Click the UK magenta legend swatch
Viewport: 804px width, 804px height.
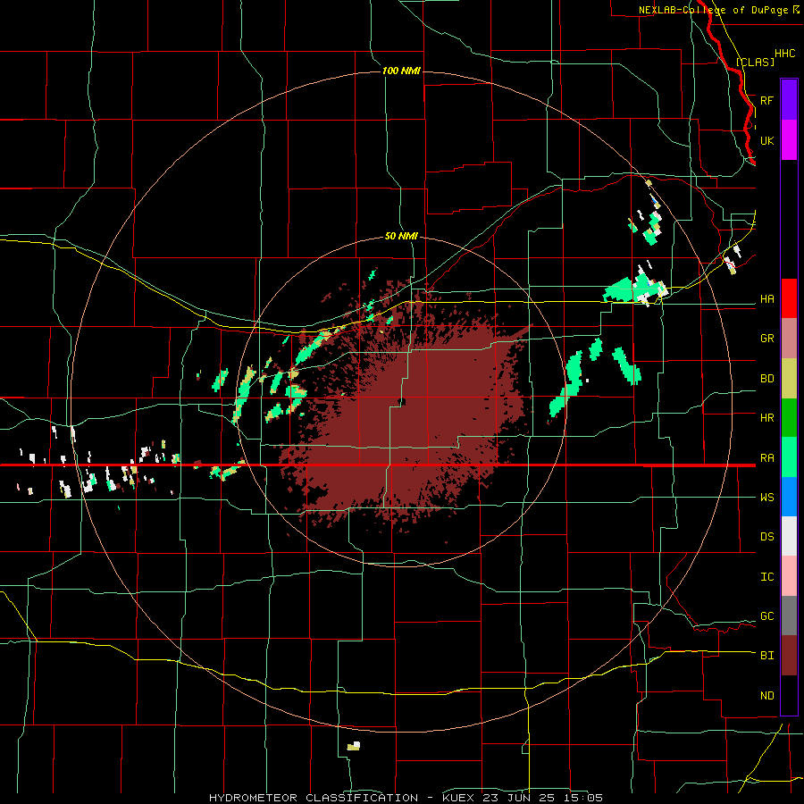(789, 140)
